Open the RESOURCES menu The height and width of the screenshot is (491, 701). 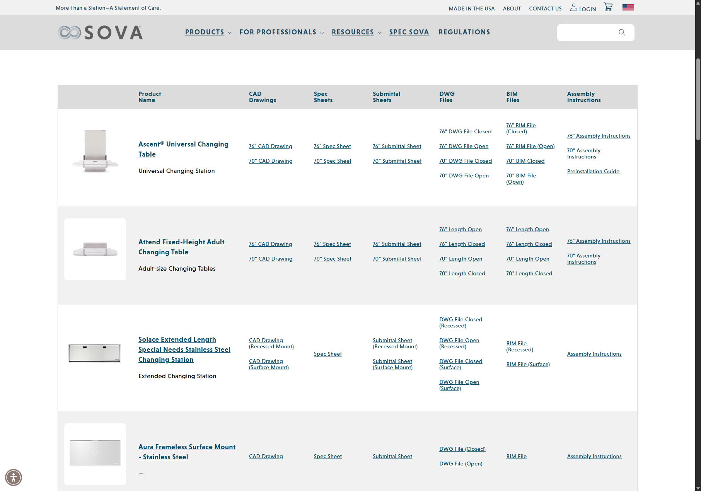(353, 32)
